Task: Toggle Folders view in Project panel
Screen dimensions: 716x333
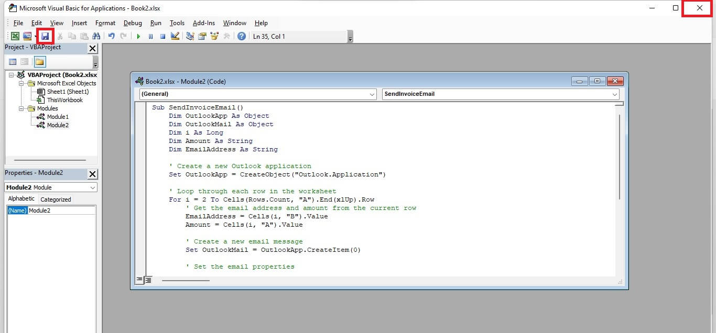Action: click(x=40, y=62)
